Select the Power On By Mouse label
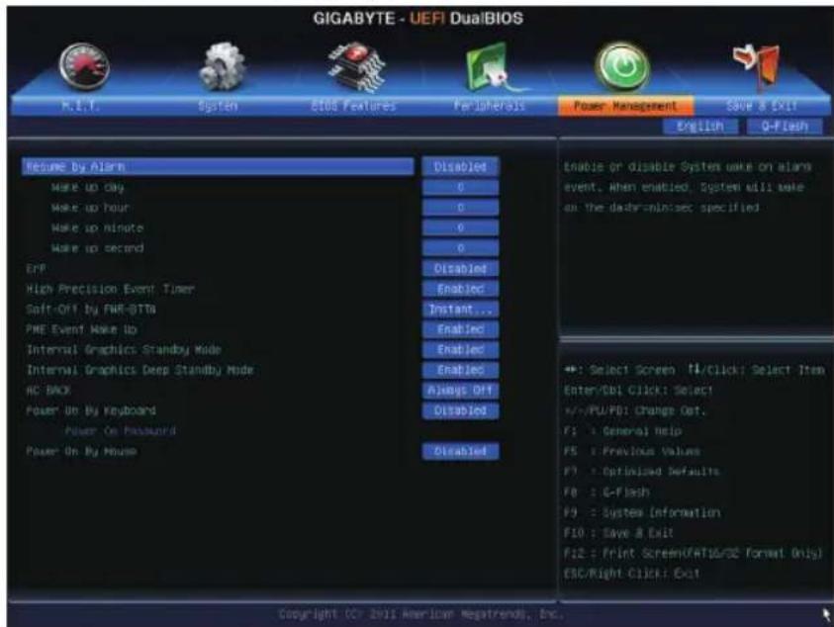Image resolution: width=834 pixels, height=627 pixels. tap(81, 451)
